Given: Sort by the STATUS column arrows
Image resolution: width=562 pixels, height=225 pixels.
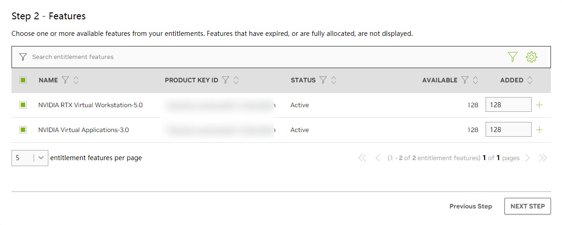Looking at the screenshot, I should [334, 80].
